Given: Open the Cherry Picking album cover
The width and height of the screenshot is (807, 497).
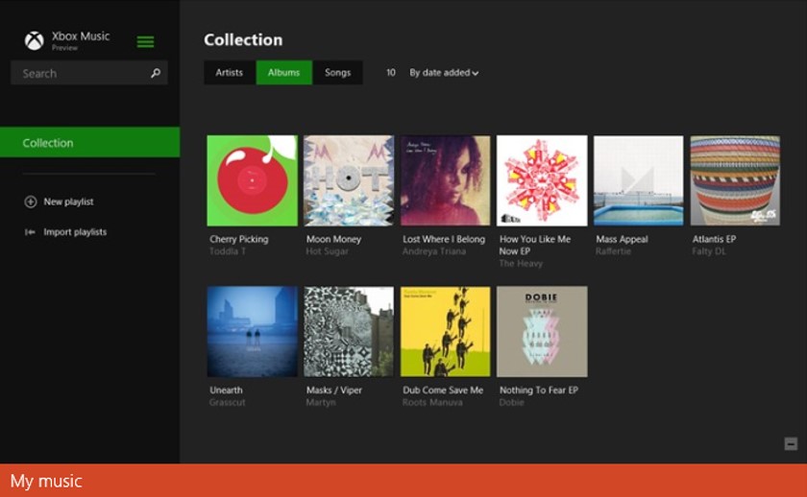Looking at the screenshot, I should 252,180.
